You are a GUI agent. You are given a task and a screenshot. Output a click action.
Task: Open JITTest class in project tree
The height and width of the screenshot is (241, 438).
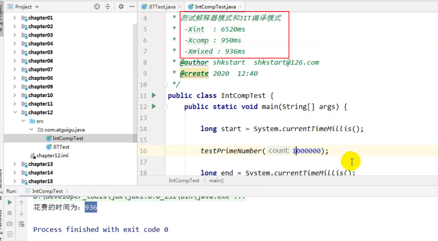pyautogui.click(x=61, y=147)
